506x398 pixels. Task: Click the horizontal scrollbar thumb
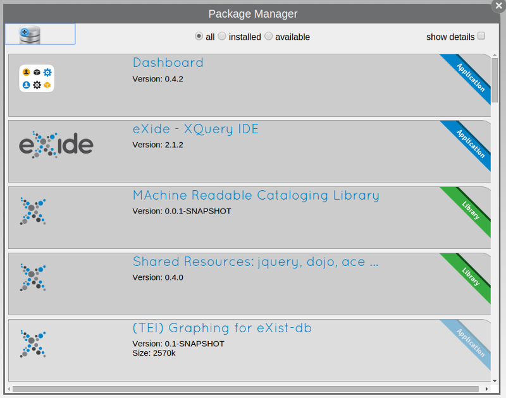tap(245, 389)
